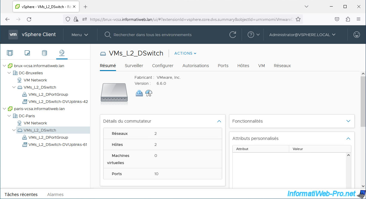Click the browser URL address bar
The width and height of the screenshot is (366, 199).
(191, 19)
